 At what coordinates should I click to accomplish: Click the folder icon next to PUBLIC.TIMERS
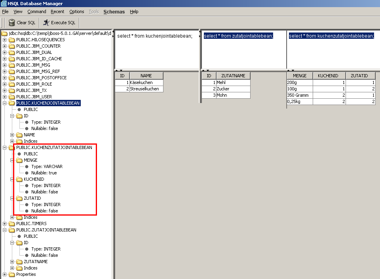coord(11,224)
